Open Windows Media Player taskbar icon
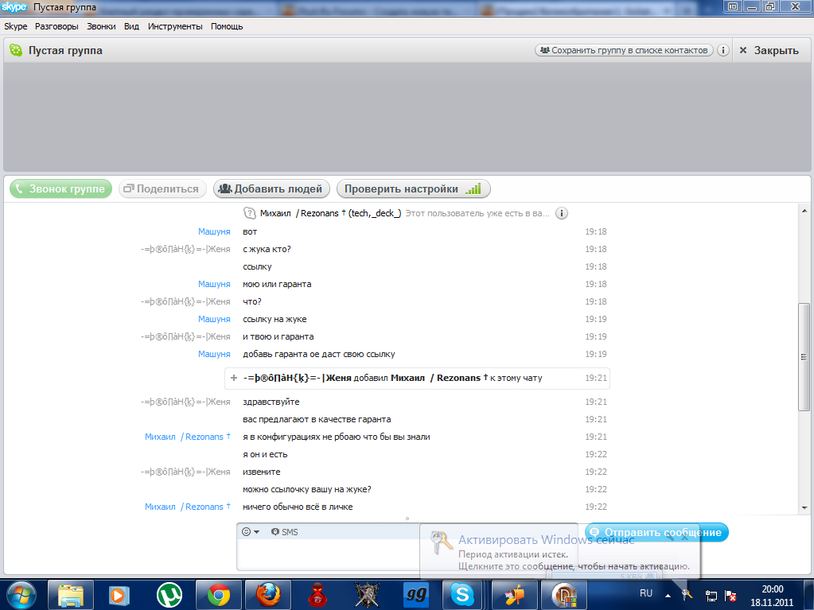The height and width of the screenshot is (610, 814). 119,595
